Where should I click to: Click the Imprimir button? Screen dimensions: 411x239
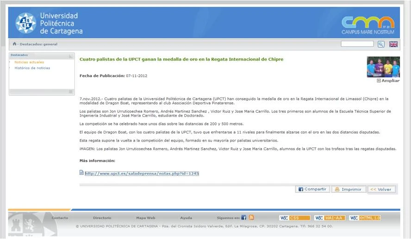(349, 189)
